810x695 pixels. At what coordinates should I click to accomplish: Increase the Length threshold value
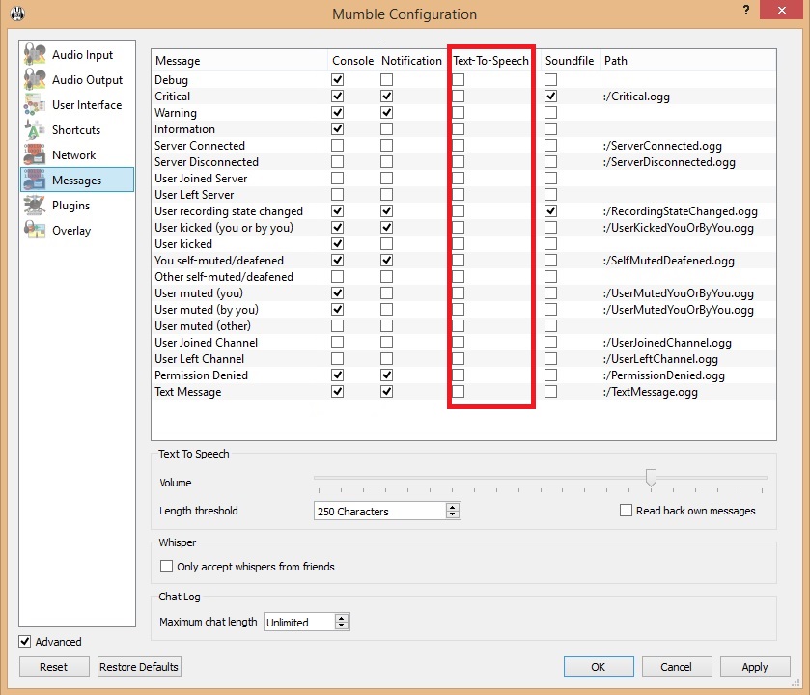click(453, 507)
